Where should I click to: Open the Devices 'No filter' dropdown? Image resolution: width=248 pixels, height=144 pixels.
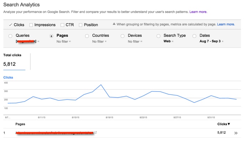pyautogui.click(x=135, y=42)
